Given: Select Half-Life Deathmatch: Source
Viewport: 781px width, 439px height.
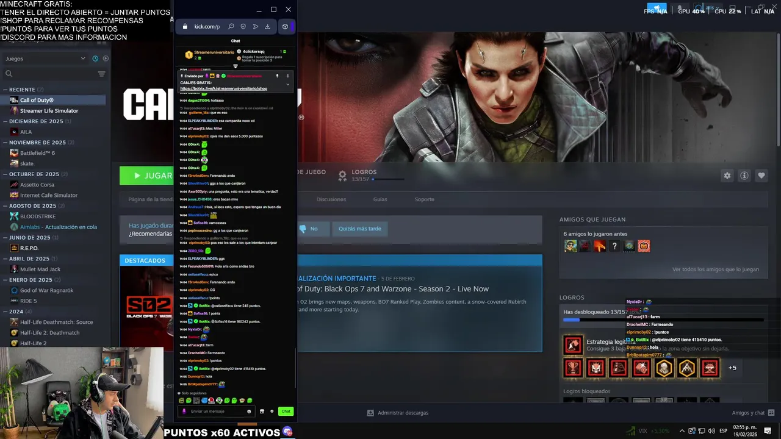Looking at the screenshot, I should pos(55,322).
